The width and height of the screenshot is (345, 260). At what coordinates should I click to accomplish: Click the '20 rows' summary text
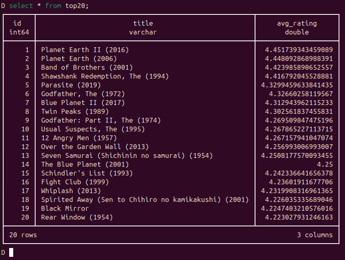(23, 235)
